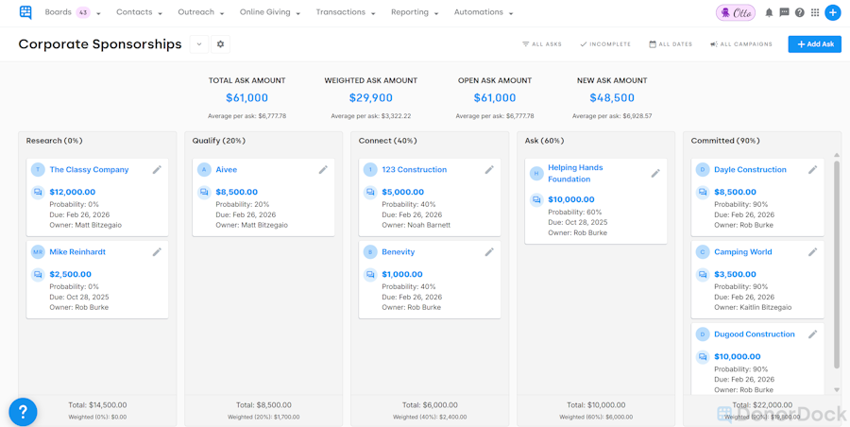The width and height of the screenshot is (850, 427).
Task: Click the help question mark in header
Action: click(x=799, y=13)
